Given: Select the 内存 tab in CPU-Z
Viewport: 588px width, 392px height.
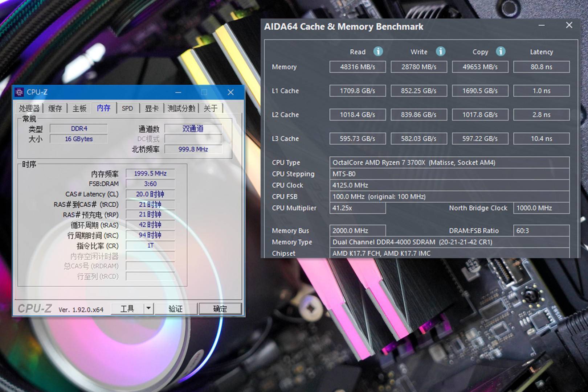Looking at the screenshot, I should coord(103,108).
